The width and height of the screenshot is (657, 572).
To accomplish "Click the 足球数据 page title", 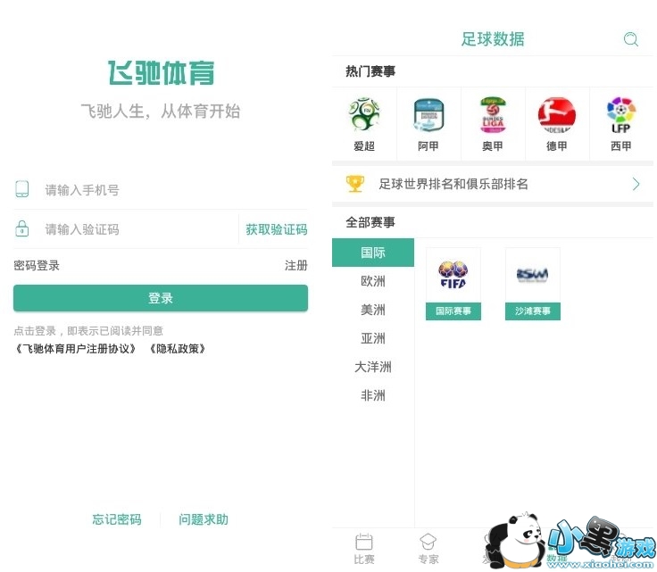I will pyautogui.click(x=493, y=39).
